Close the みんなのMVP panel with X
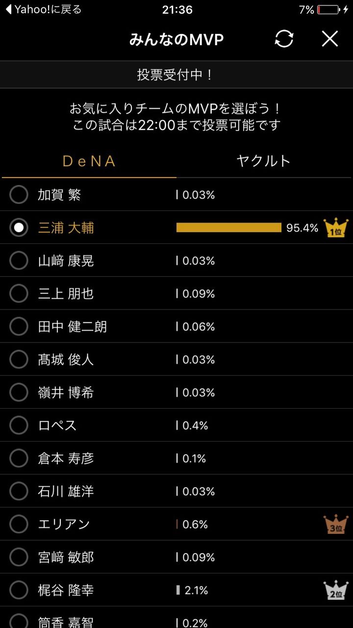Image resolution: width=353 pixels, height=628 pixels. 330,39
